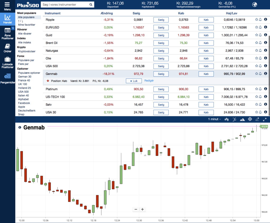Screen dimensions: 270x223
Task: Toggle favorite star for Guld
Action: click(x=256, y=35)
